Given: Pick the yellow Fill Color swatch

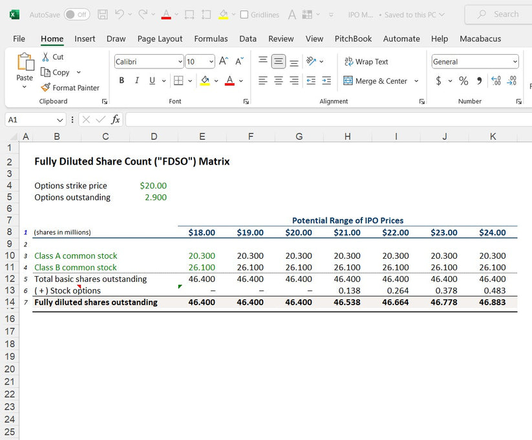Looking at the screenshot, I should coord(206,81).
